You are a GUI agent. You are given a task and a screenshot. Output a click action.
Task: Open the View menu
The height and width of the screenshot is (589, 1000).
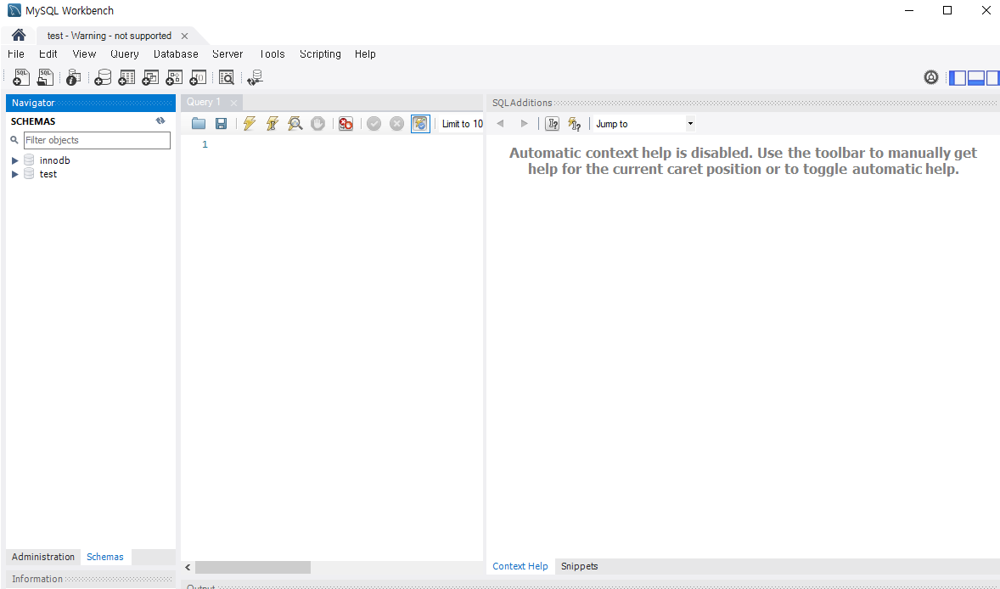[84, 54]
